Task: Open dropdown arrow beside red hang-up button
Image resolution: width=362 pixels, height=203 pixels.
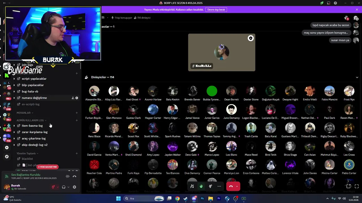Action: 237,186
